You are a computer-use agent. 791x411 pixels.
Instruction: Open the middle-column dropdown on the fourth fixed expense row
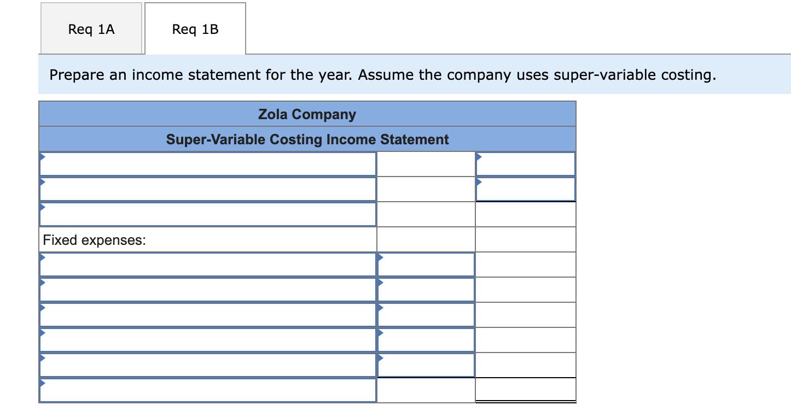(380, 333)
